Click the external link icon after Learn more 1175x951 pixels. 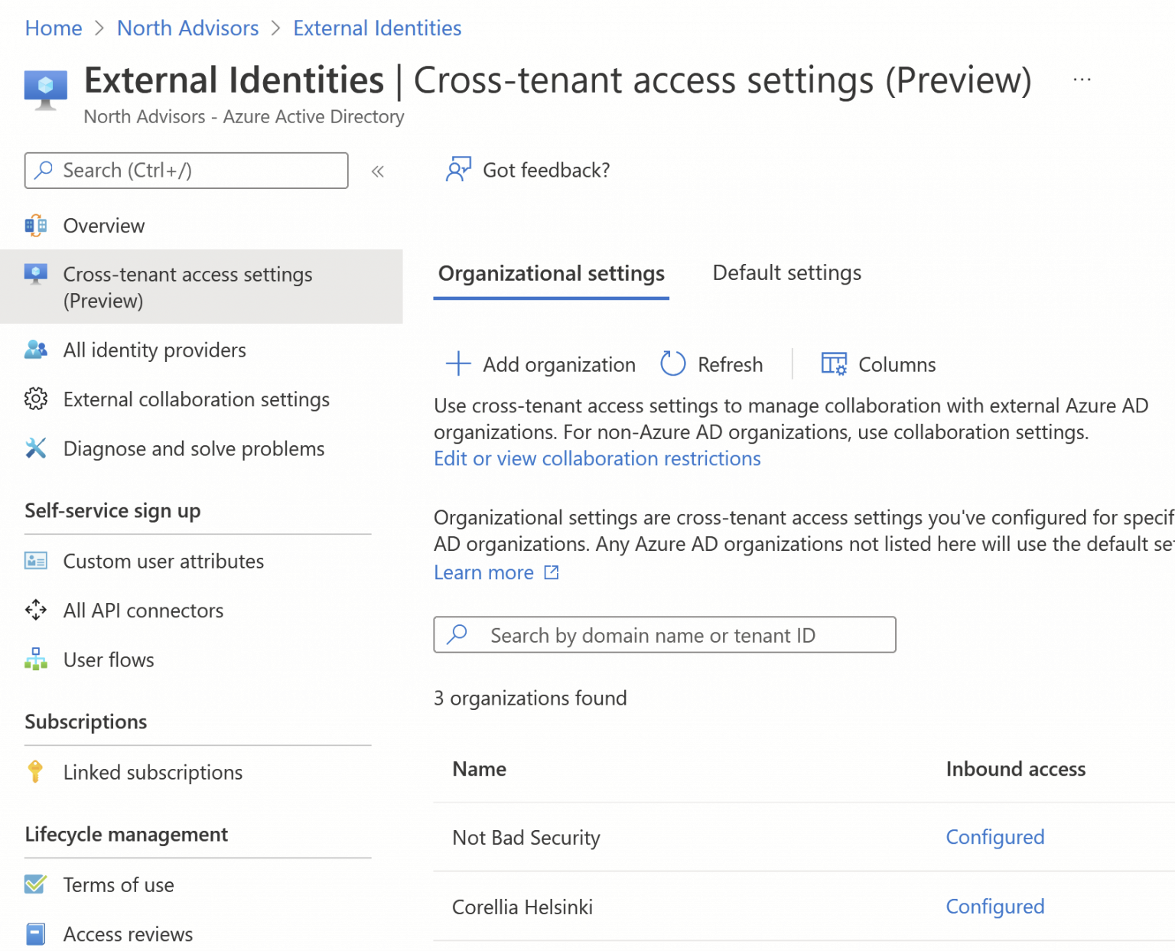(x=552, y=572)
